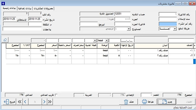Click the البيان column header
Viewport: 196px width, 110px height.
pyautogui.click(x=151, y=45)
